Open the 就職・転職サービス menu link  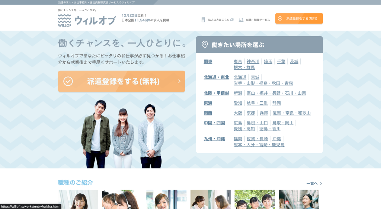(x=258, y=20)
